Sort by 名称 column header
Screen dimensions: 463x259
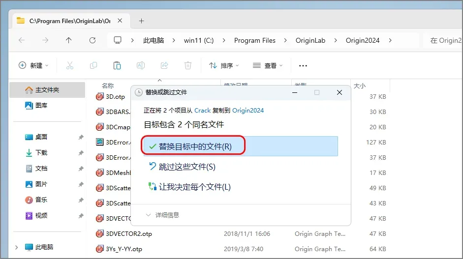point(108,86)
